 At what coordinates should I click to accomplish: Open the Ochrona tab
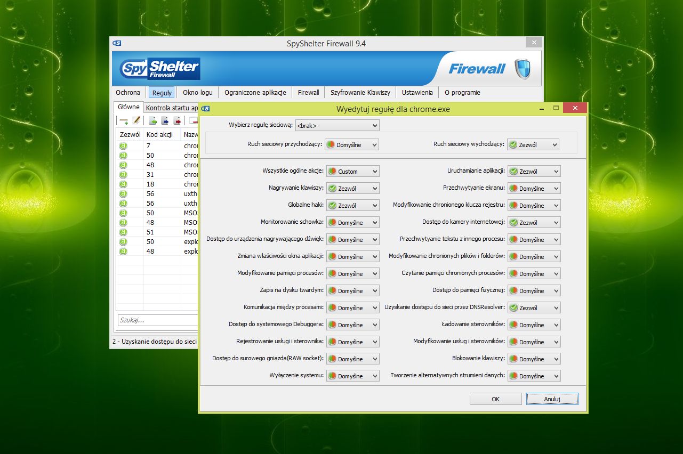tap(128, 93)
